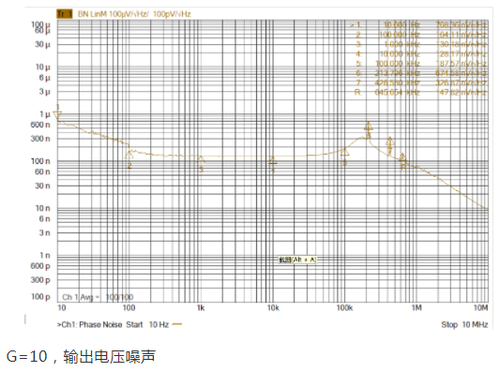
Task: Click the Tr 1 trace label box
Action: [x=65, y=14]
